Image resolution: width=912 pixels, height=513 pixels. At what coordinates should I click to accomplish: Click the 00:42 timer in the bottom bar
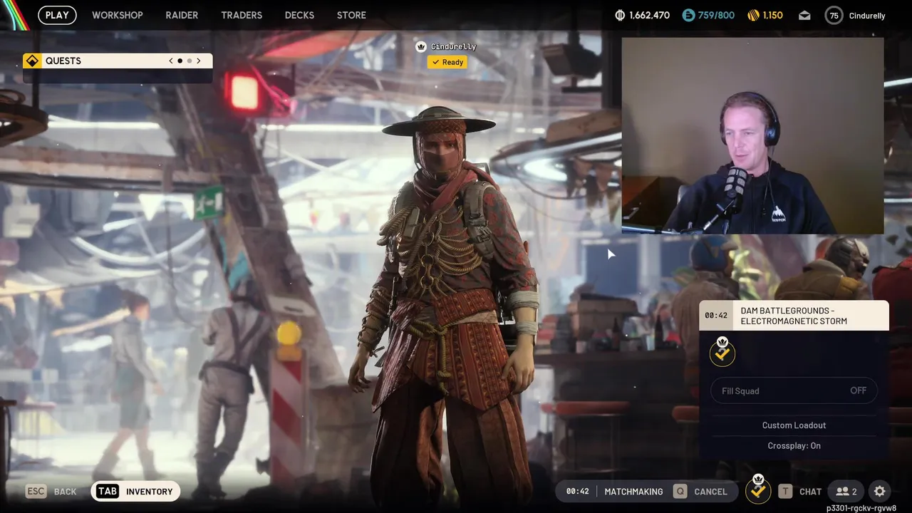click(578, 492)
